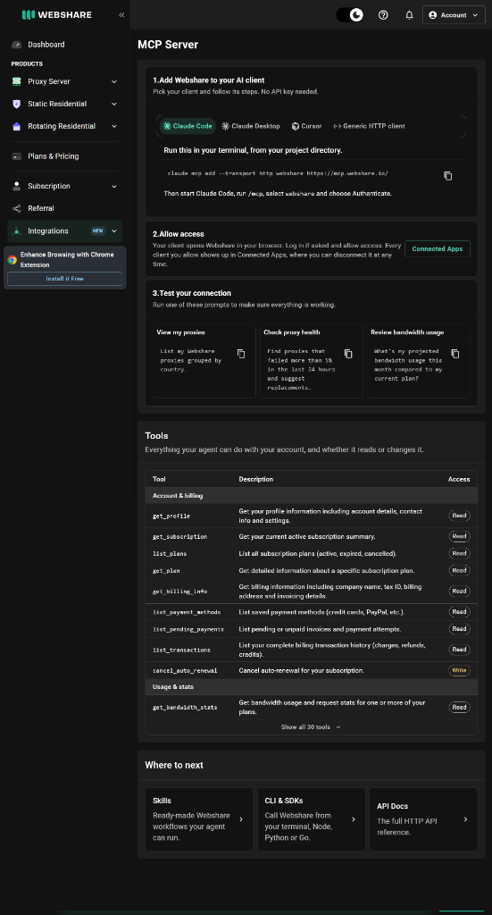Click the NEW badge on Integrations
The width and height of the screenshot is (492, 915).
point(97,231)
